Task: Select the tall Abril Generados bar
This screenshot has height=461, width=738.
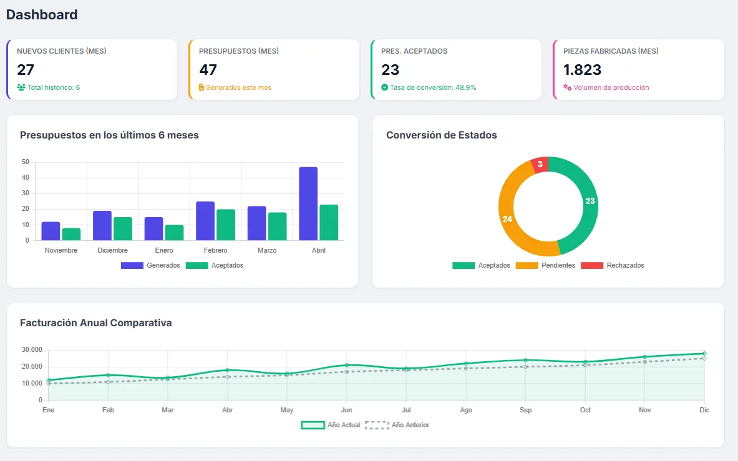Action: [308, 203]
